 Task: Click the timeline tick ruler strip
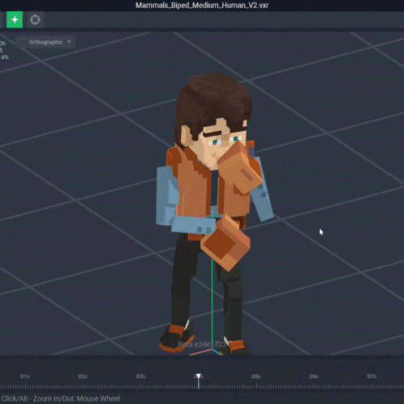tap(202, 387)
